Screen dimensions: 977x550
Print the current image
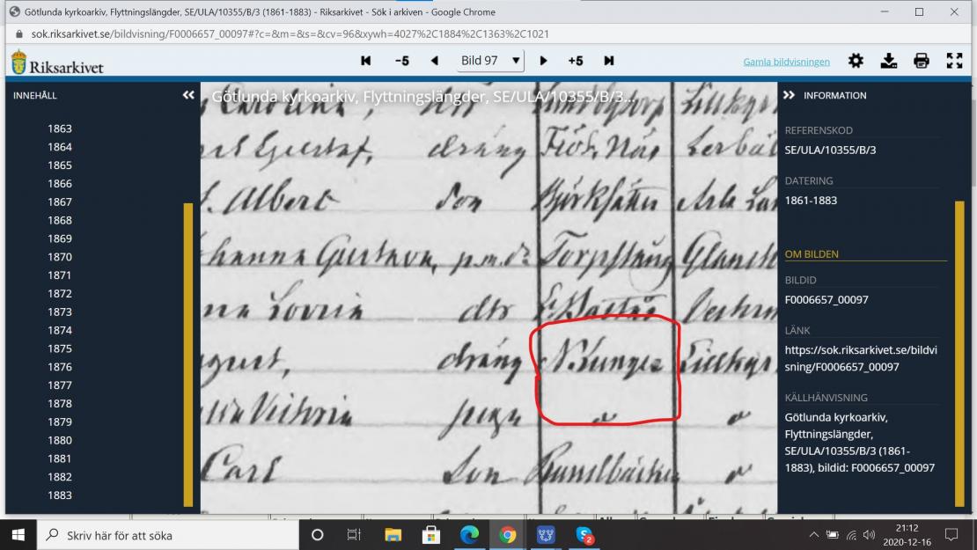click(922, 61)
